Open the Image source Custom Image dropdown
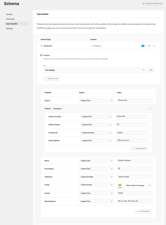Screen dimensions: 166x225 (96, 185)
